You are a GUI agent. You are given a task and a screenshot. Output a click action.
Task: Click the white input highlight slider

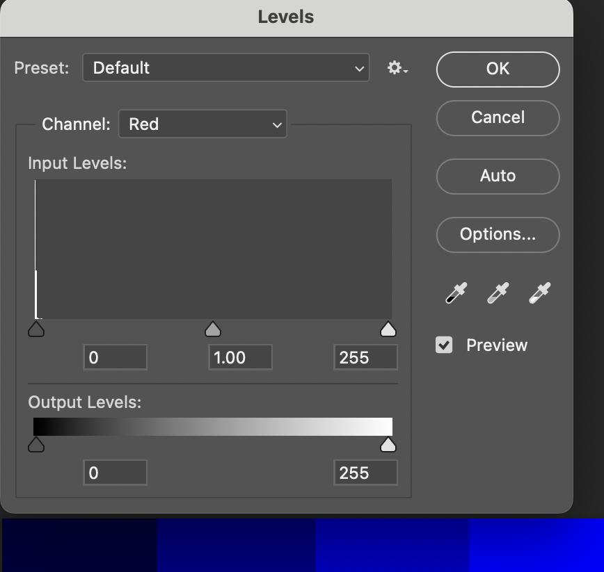coord(388,328)
